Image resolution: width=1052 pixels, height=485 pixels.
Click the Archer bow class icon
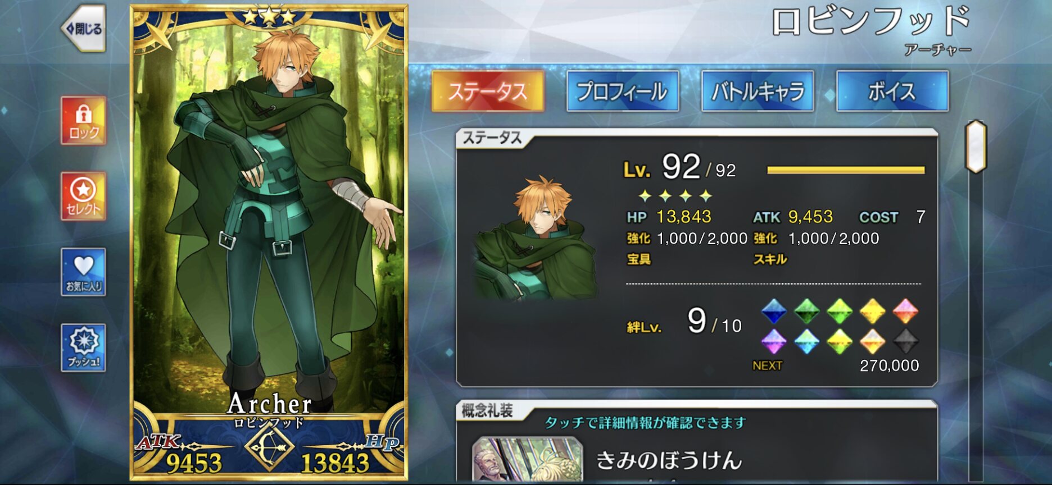pyautogui.click(x=269, y=447)
